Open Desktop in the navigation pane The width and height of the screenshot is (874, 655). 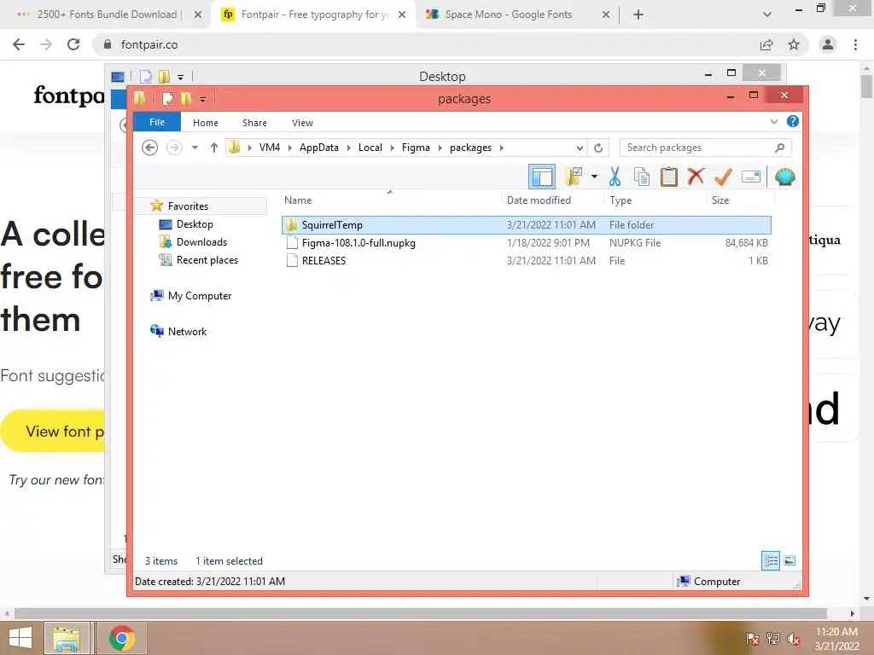click(x=195, y=224)
